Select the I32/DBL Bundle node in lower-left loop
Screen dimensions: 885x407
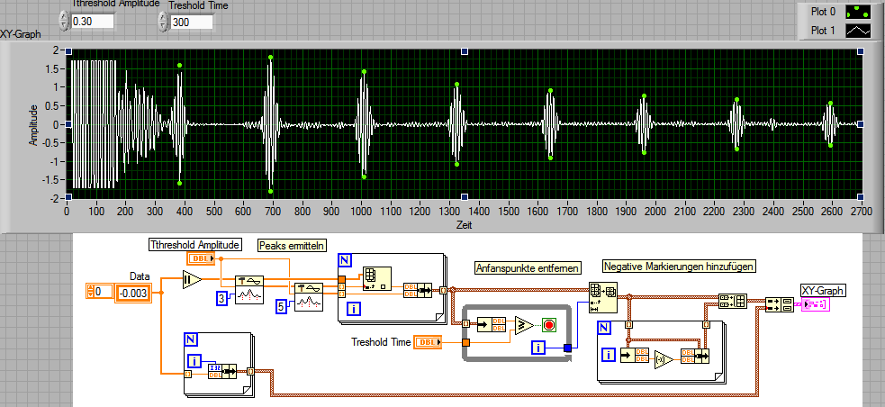point(222,371)
